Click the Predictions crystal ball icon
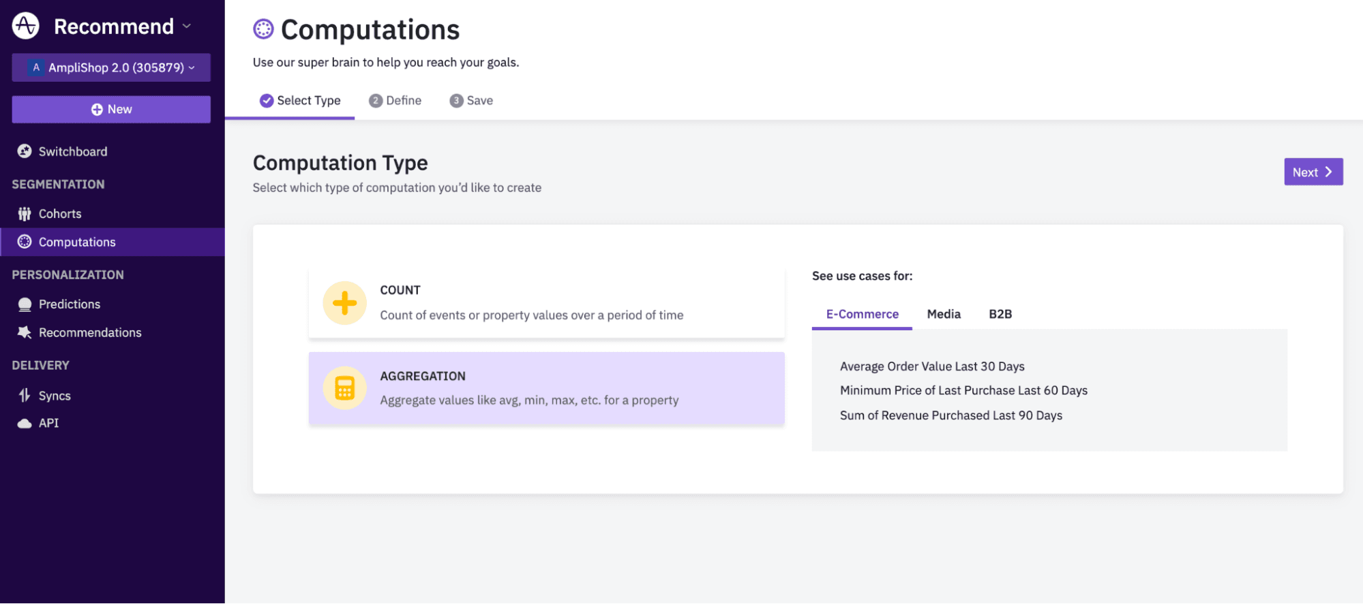This screenshot has width=1363, height=604. coord(25,304)
